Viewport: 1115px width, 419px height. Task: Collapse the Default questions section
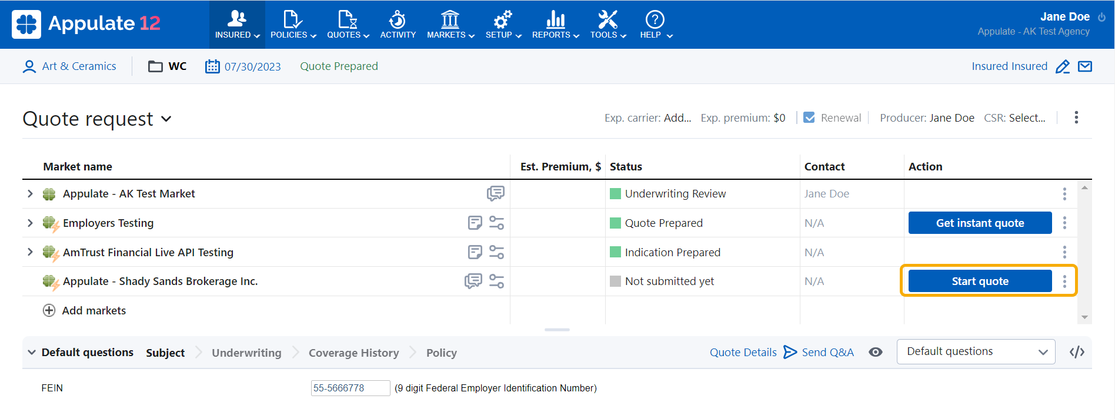coord(32,352)
